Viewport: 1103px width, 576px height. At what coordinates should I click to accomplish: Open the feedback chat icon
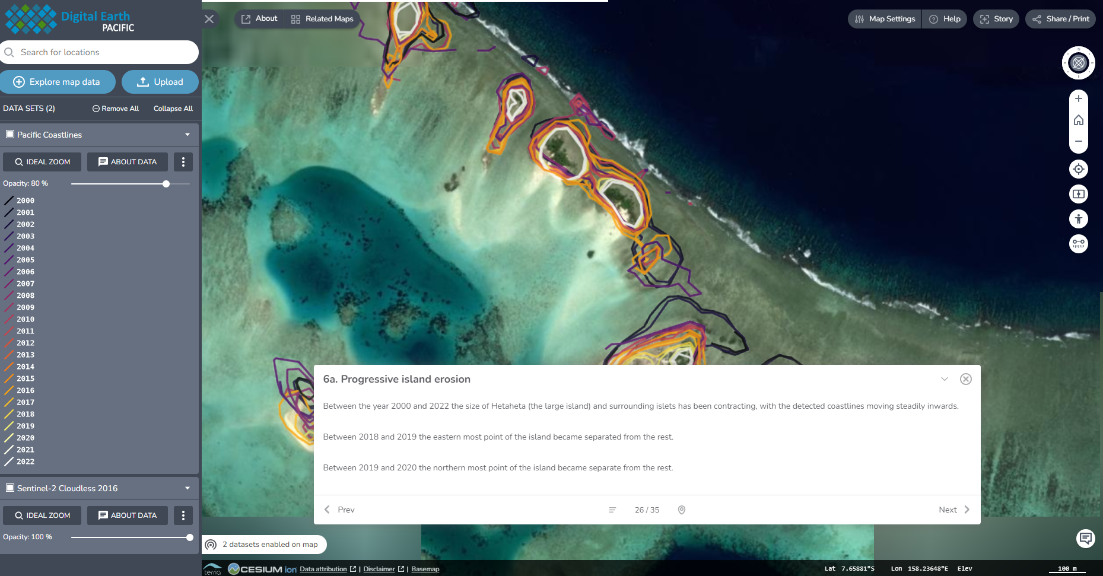[x=1085, y=539]
